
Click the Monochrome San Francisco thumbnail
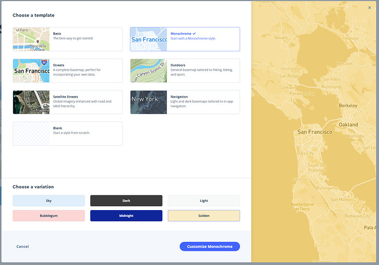click(x=149, y=39)
